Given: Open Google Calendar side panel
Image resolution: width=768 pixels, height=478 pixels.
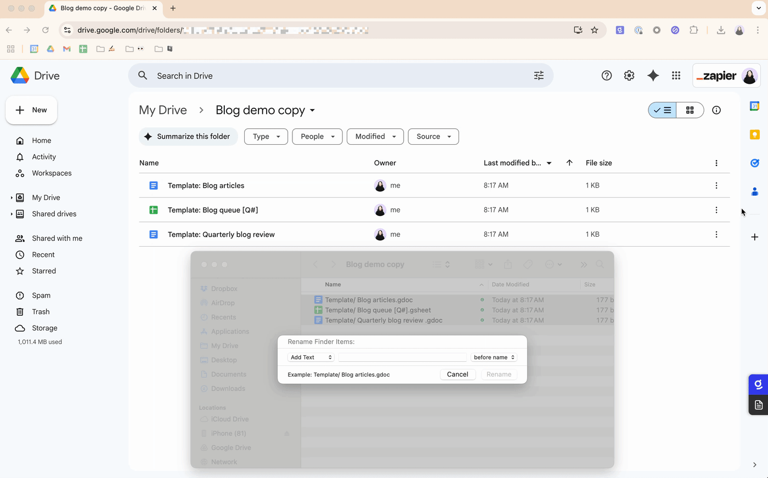Looking at the screenshot, I should (x=755, y=106).
